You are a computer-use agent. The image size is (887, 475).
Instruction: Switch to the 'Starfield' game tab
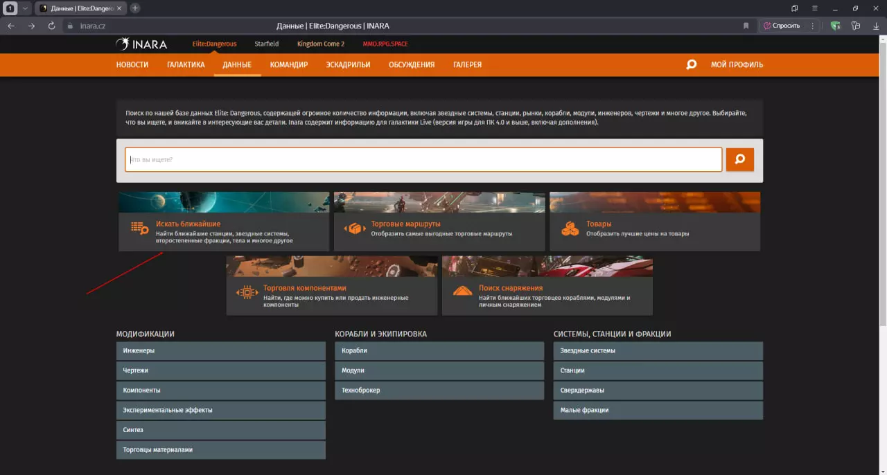pos(267,44)
